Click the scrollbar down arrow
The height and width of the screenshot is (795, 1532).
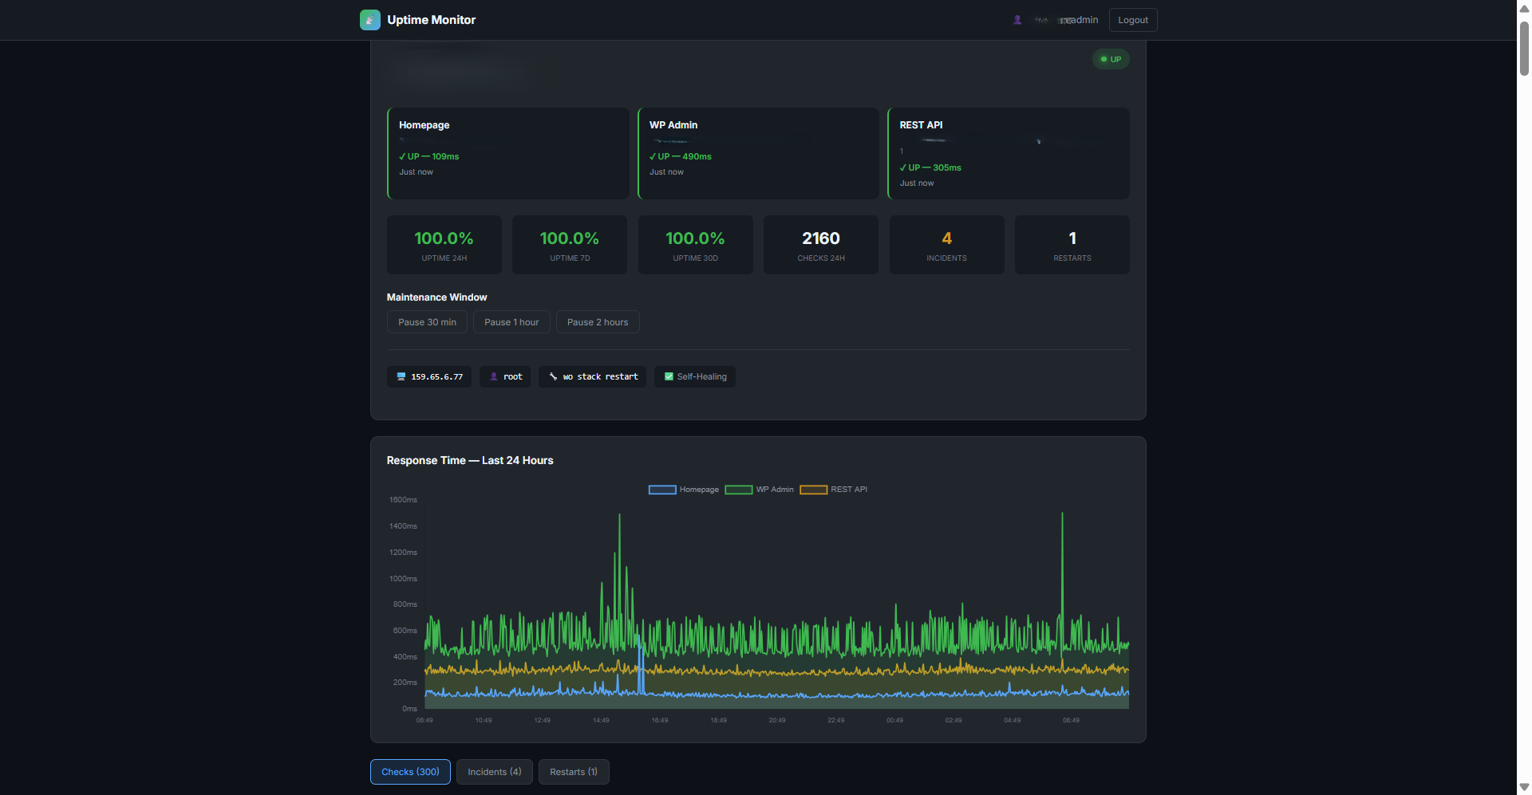[x=1524, y=787]
